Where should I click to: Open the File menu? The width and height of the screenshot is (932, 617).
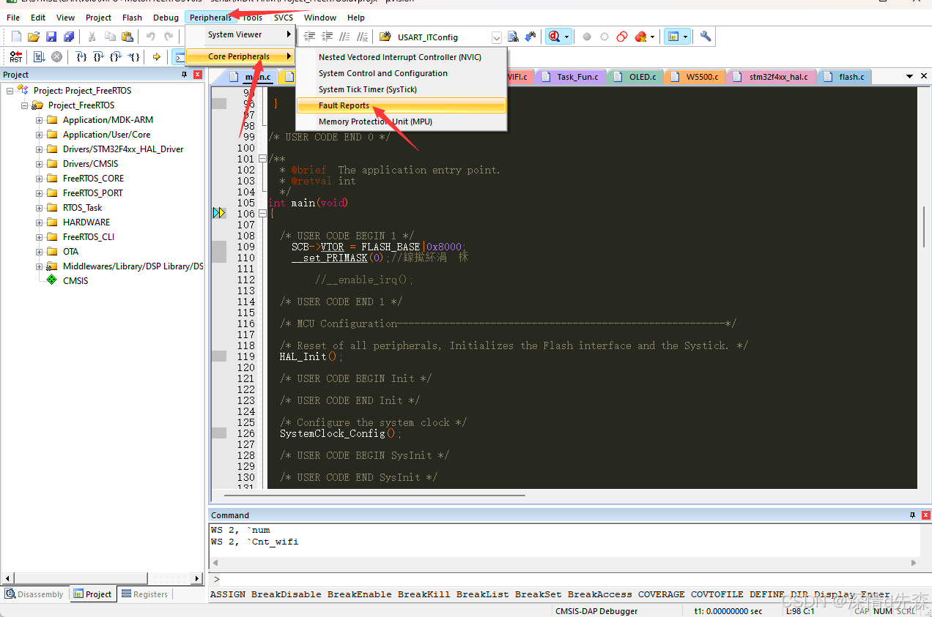point(13,18)
